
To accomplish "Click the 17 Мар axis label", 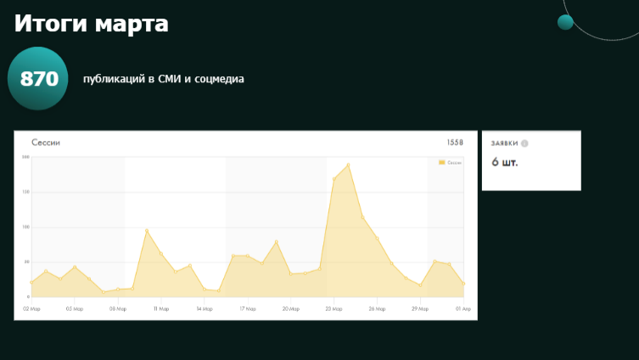I will pyautogui.click(x=248, y=309).
